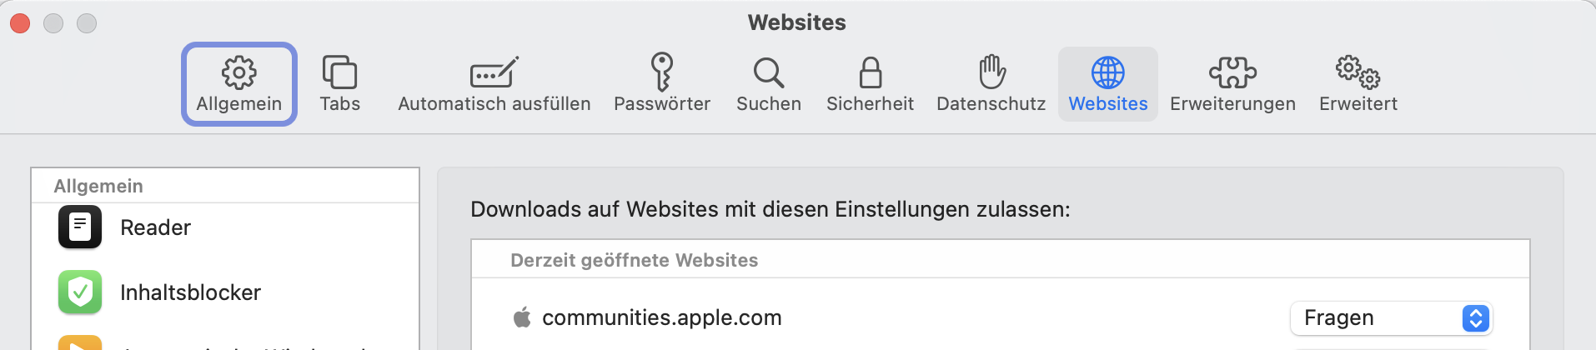Screen dimensions: 1596x350
Task: Open the Erweiterungen puzzle pane
Action: click(x=1232, y=84)
